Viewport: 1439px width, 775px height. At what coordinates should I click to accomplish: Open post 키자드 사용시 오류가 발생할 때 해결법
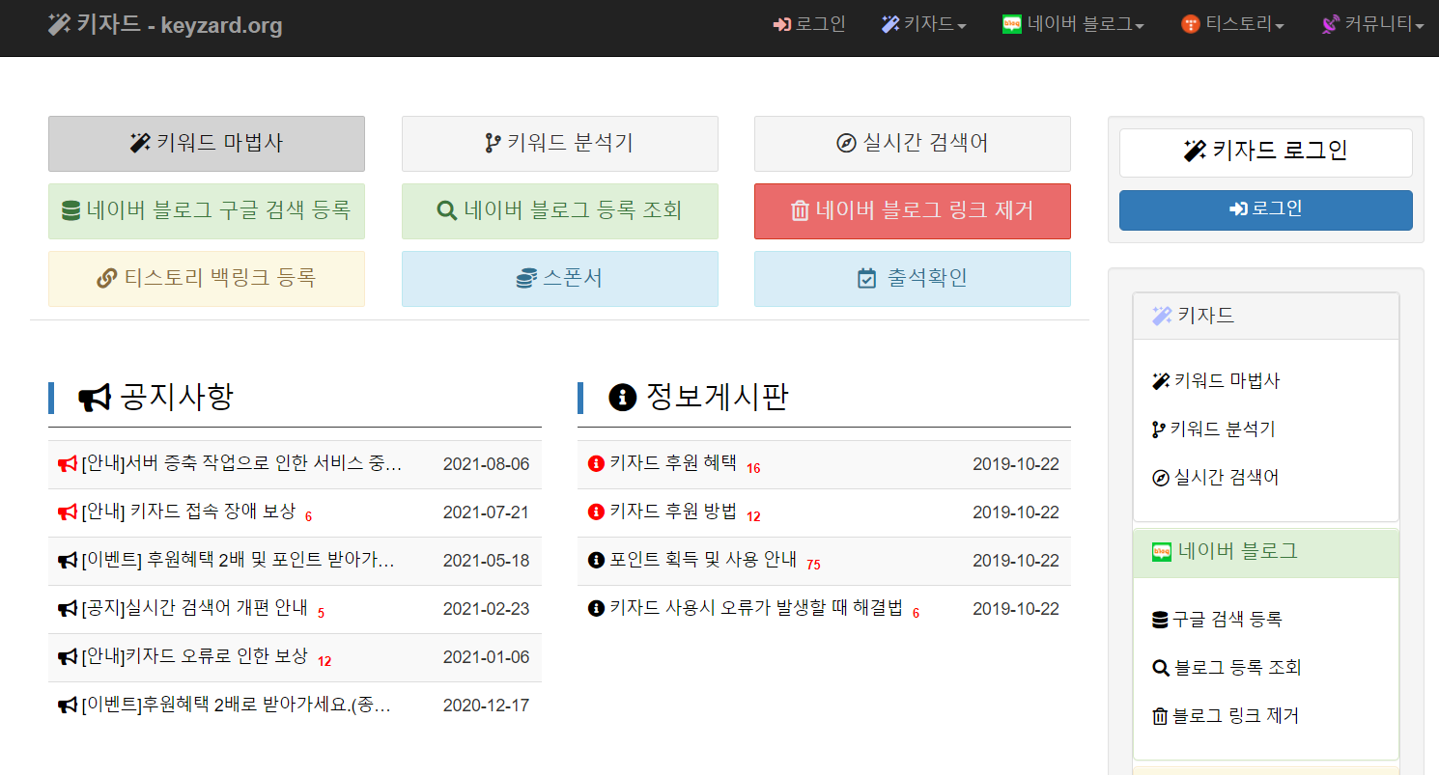(756, 609)
